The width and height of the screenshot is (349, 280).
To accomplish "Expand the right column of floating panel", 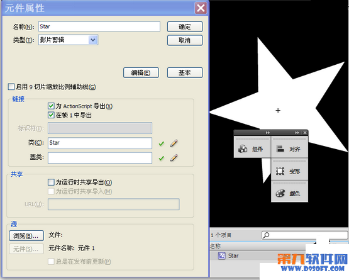I will pos(297,133).
